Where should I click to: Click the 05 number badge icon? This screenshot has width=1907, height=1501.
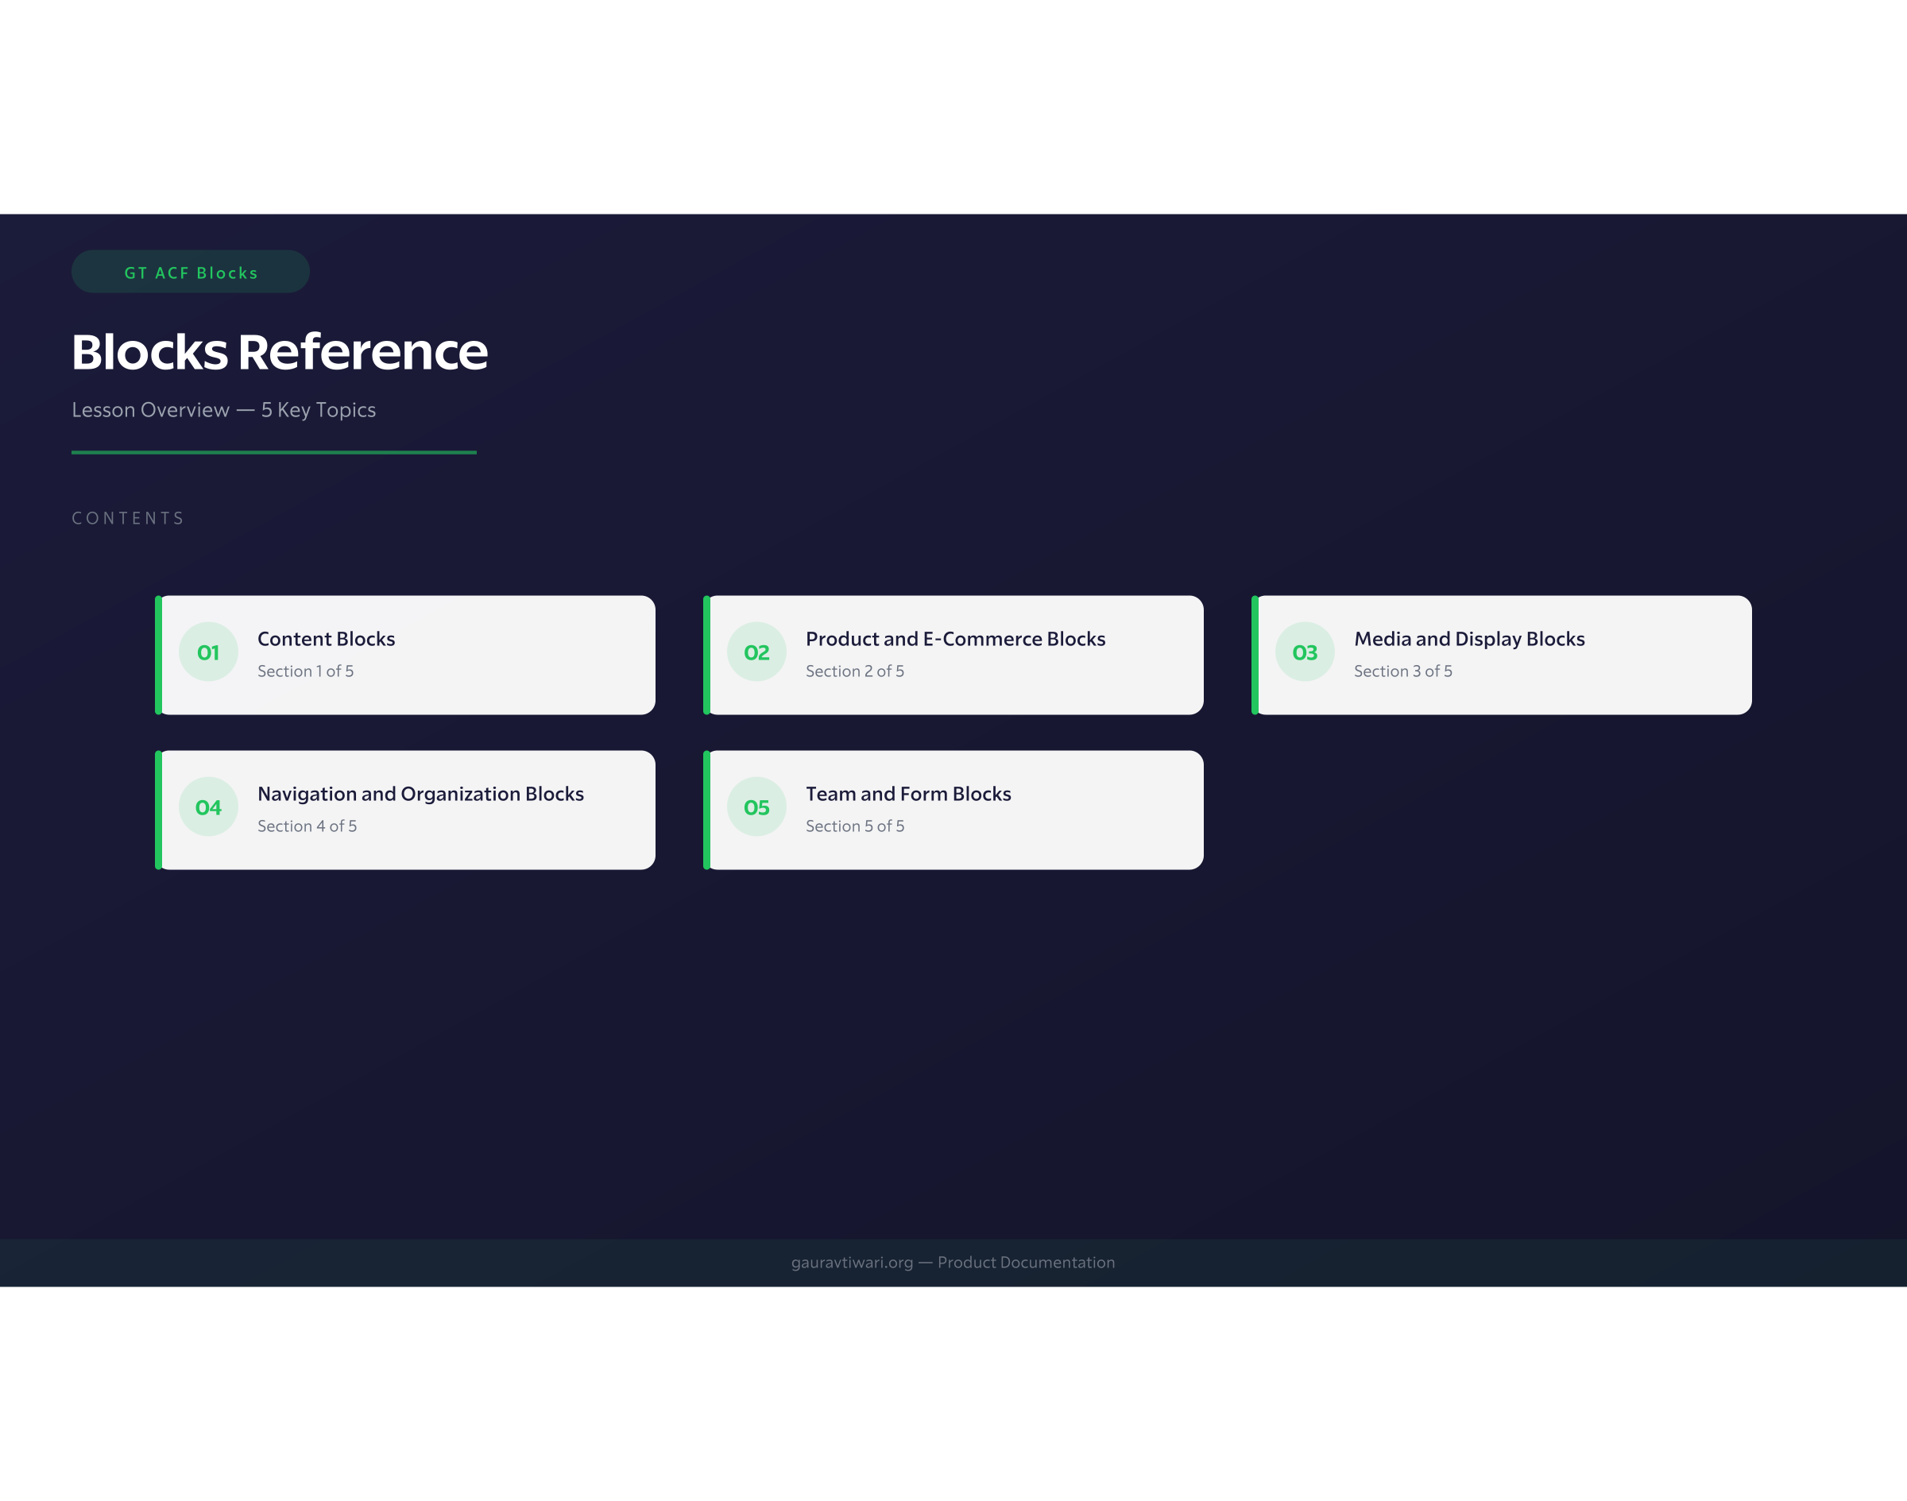click(756, 806)
